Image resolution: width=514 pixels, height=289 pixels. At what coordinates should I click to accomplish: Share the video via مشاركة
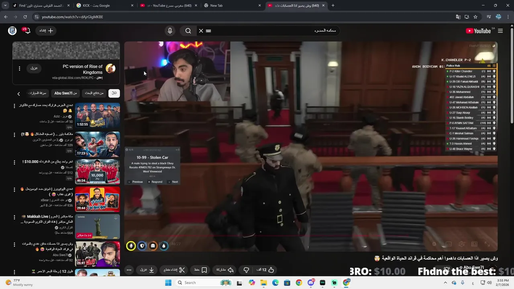225,270
